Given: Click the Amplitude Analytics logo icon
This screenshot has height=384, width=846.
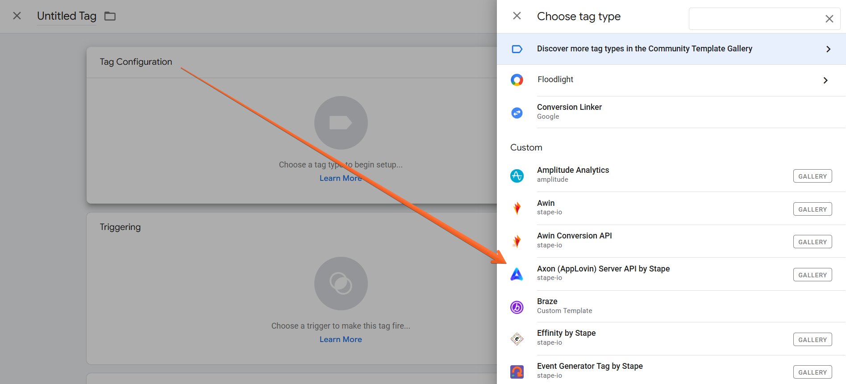Looking at the screenshot, I should [x=517, y=176].
